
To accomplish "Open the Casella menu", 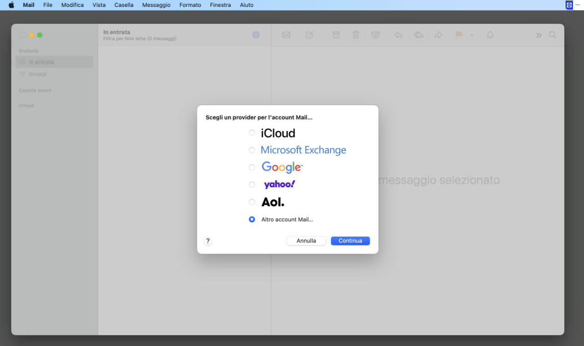I will point(124,5).
